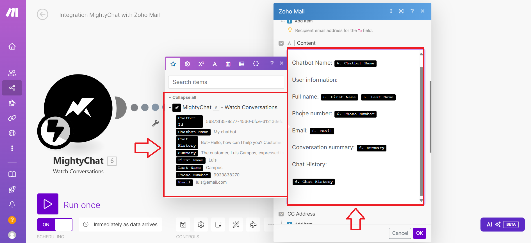
Task: Click '6. Chat History' pill in Content
Action: coord(314,182)
